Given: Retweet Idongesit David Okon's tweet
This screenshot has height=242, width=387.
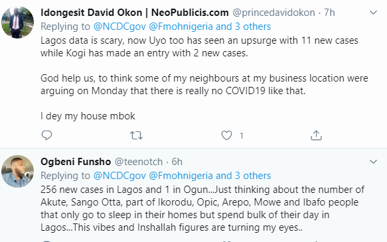Looking at the screenshot, I should (x=136, y=135).
